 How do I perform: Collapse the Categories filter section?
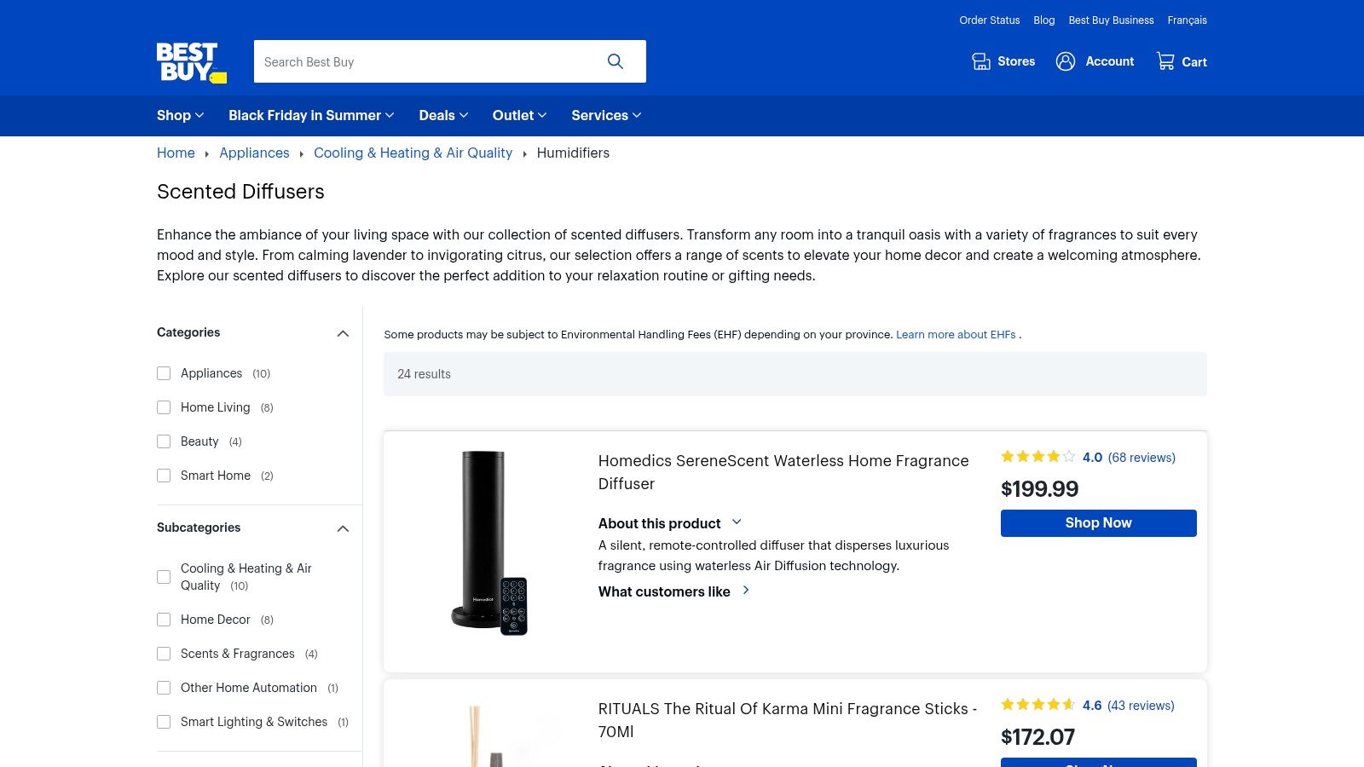343,333
